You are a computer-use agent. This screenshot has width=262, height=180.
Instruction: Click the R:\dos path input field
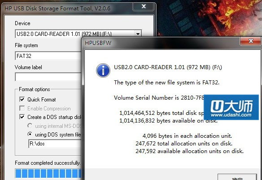[x=55, y=144]
